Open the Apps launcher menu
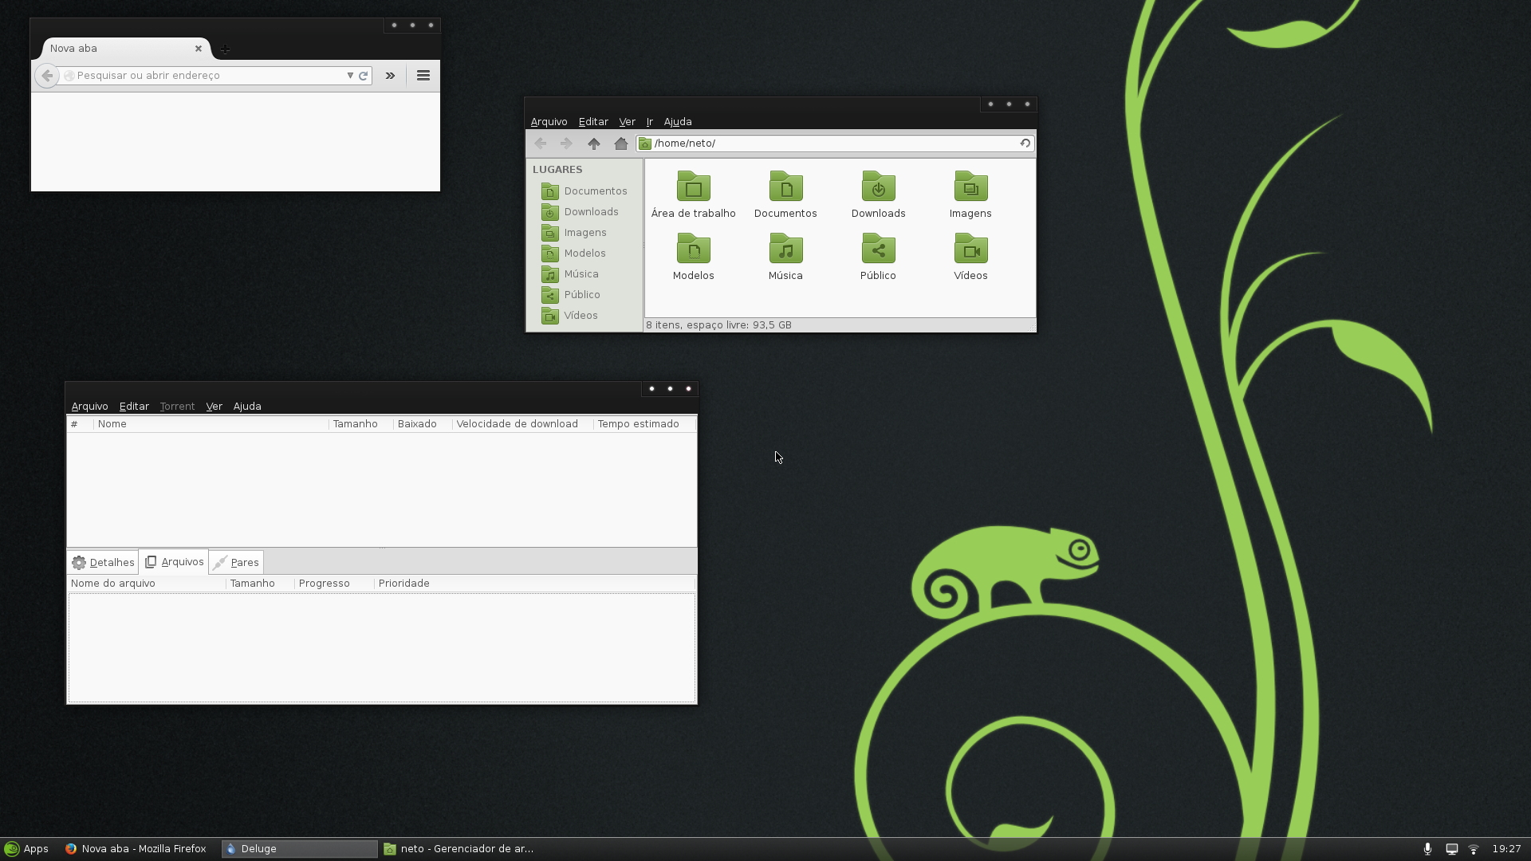 [x=26, y=849]
